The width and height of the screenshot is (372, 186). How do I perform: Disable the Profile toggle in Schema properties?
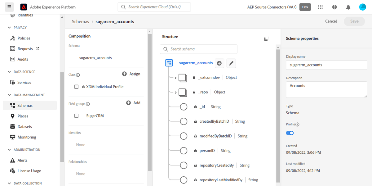(290, 133)
